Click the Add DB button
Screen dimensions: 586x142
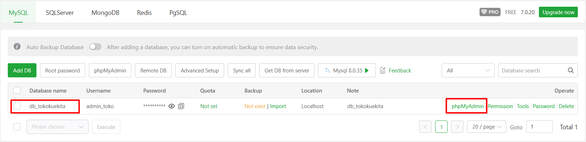22,70
